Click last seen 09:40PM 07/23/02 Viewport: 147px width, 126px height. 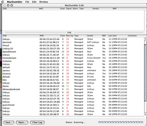click(x=118, y=105)
